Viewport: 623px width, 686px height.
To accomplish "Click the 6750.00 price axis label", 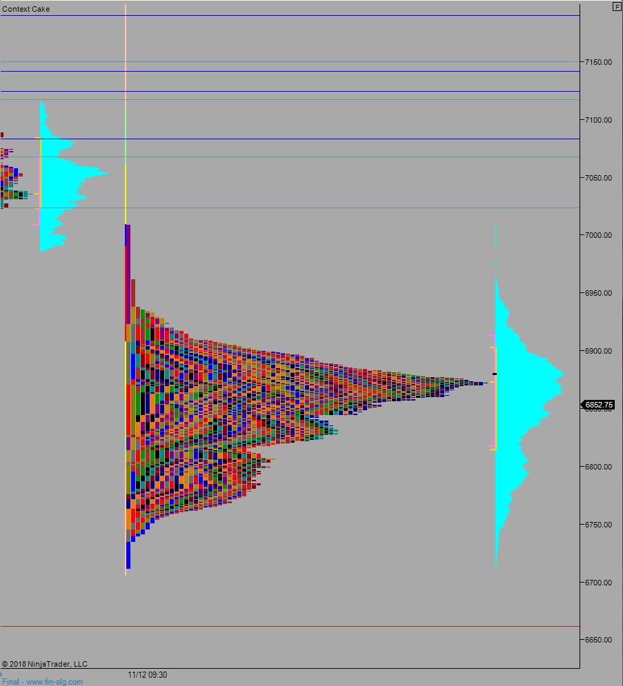I will (x=598, y=525).
